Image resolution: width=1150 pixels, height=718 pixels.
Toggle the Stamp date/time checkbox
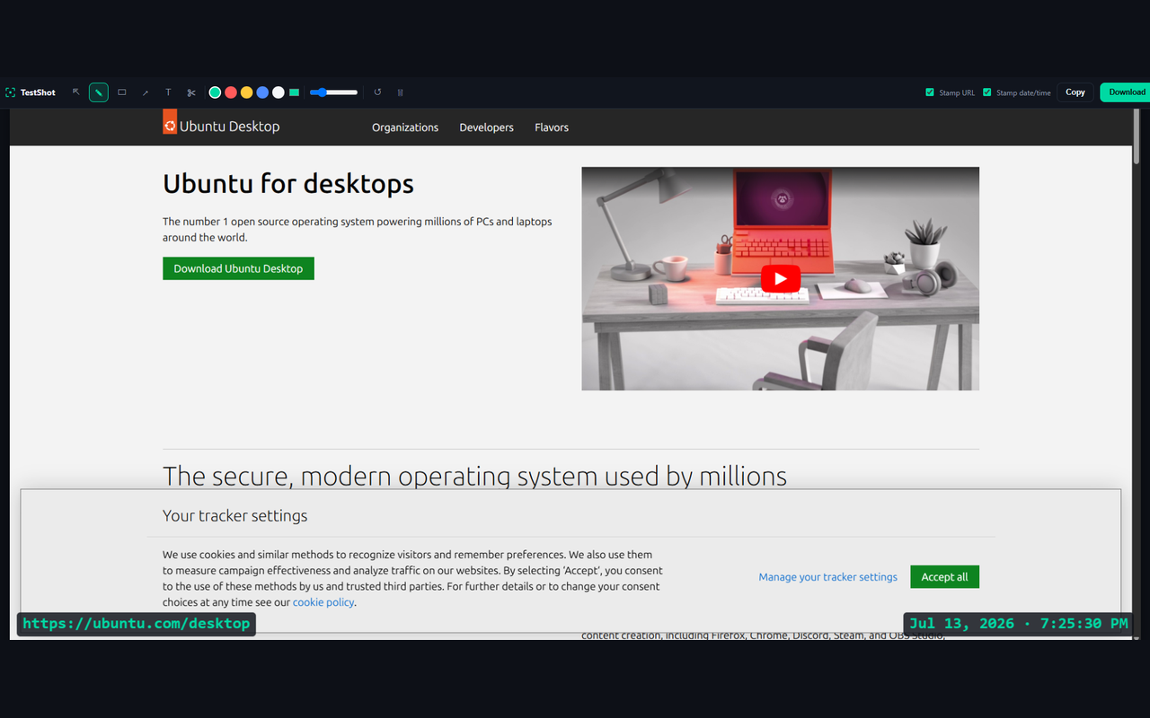coord(987,92)
